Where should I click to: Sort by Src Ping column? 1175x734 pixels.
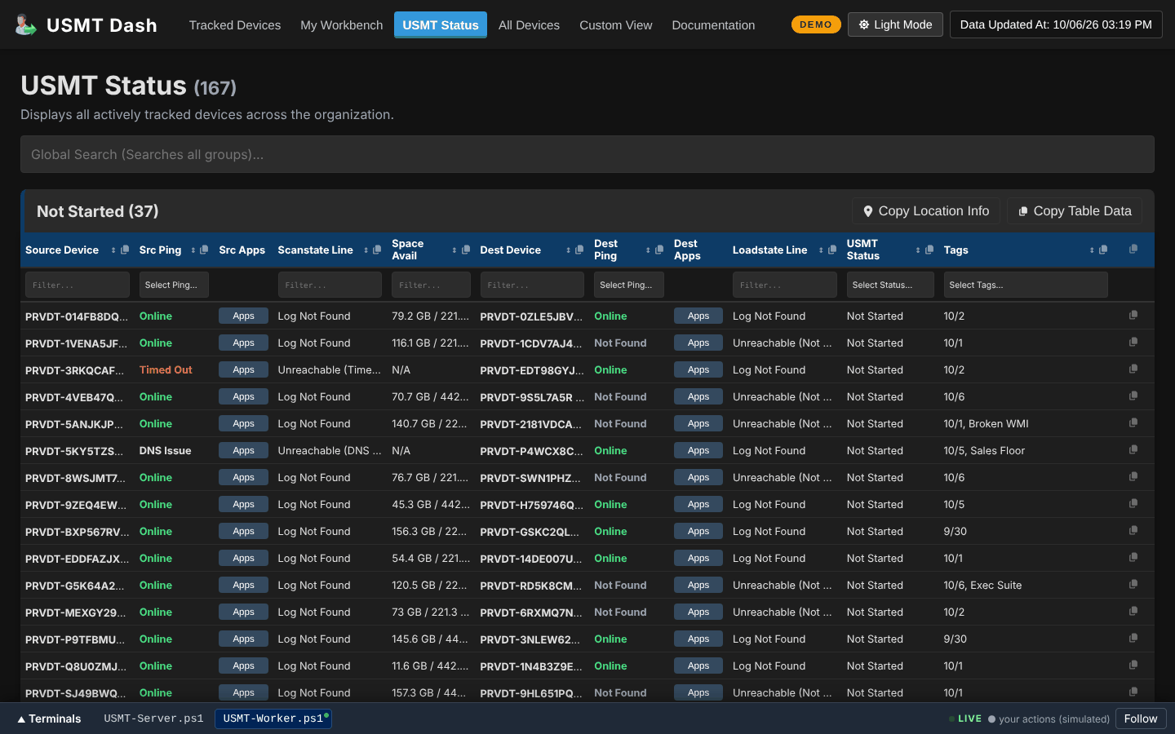click(193, 250)
